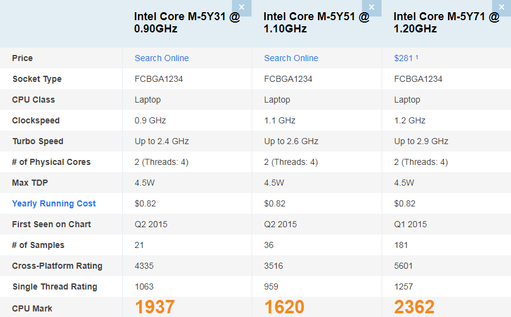Click the 1620 CPU Mark score
Image resolution: width=511 pixels, height=317 pixels.
click(x=284, y=307)
